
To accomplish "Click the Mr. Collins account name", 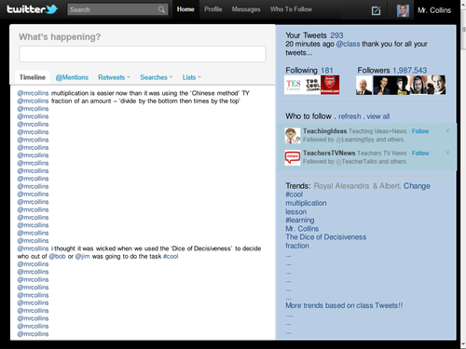I will click(x=434, y=10).
